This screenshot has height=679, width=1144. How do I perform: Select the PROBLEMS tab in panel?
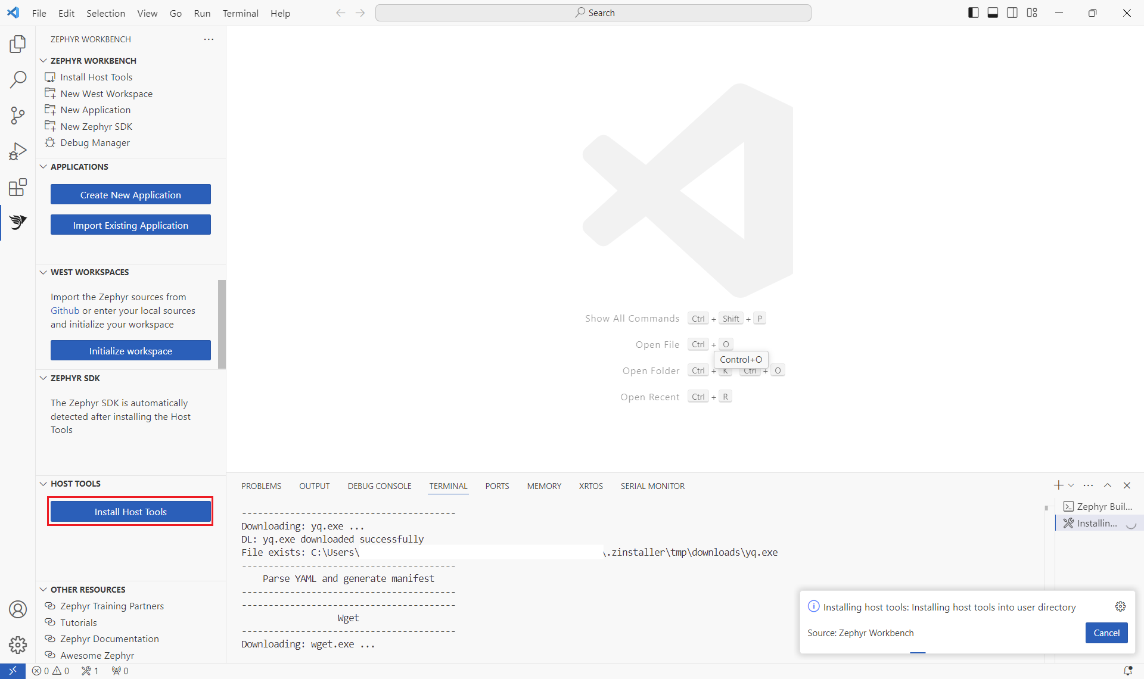261,485
